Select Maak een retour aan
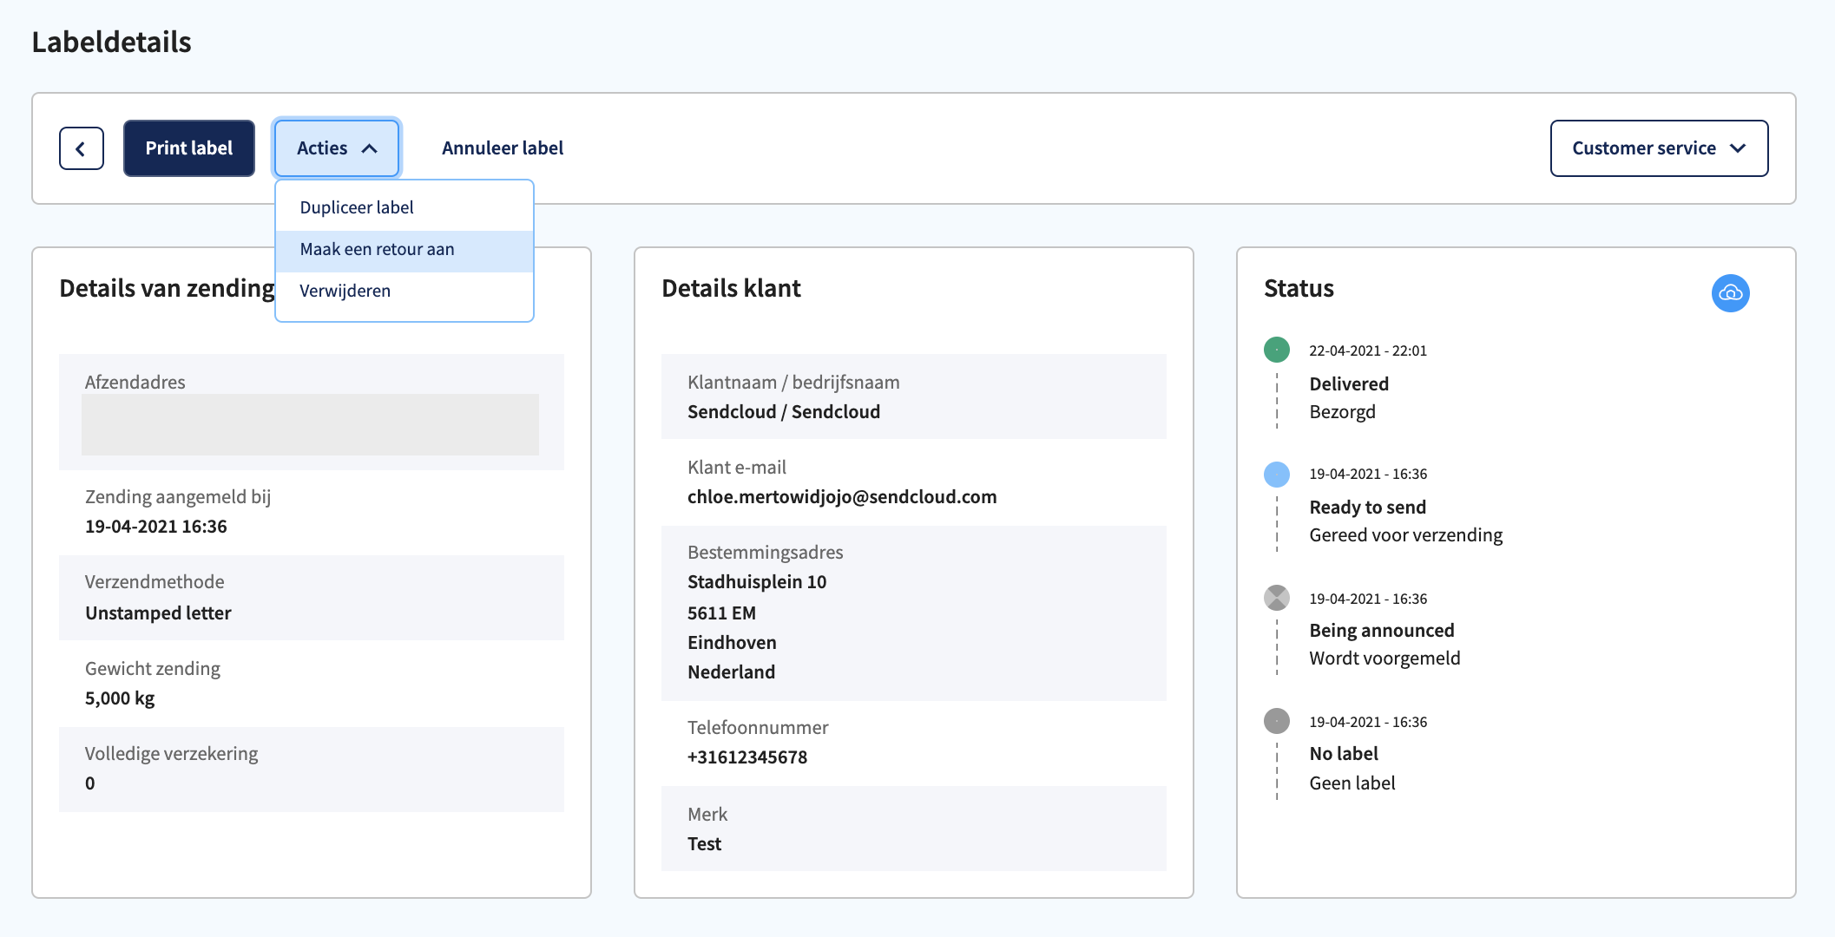1835x937 pixels. click(x=404, y=250)
